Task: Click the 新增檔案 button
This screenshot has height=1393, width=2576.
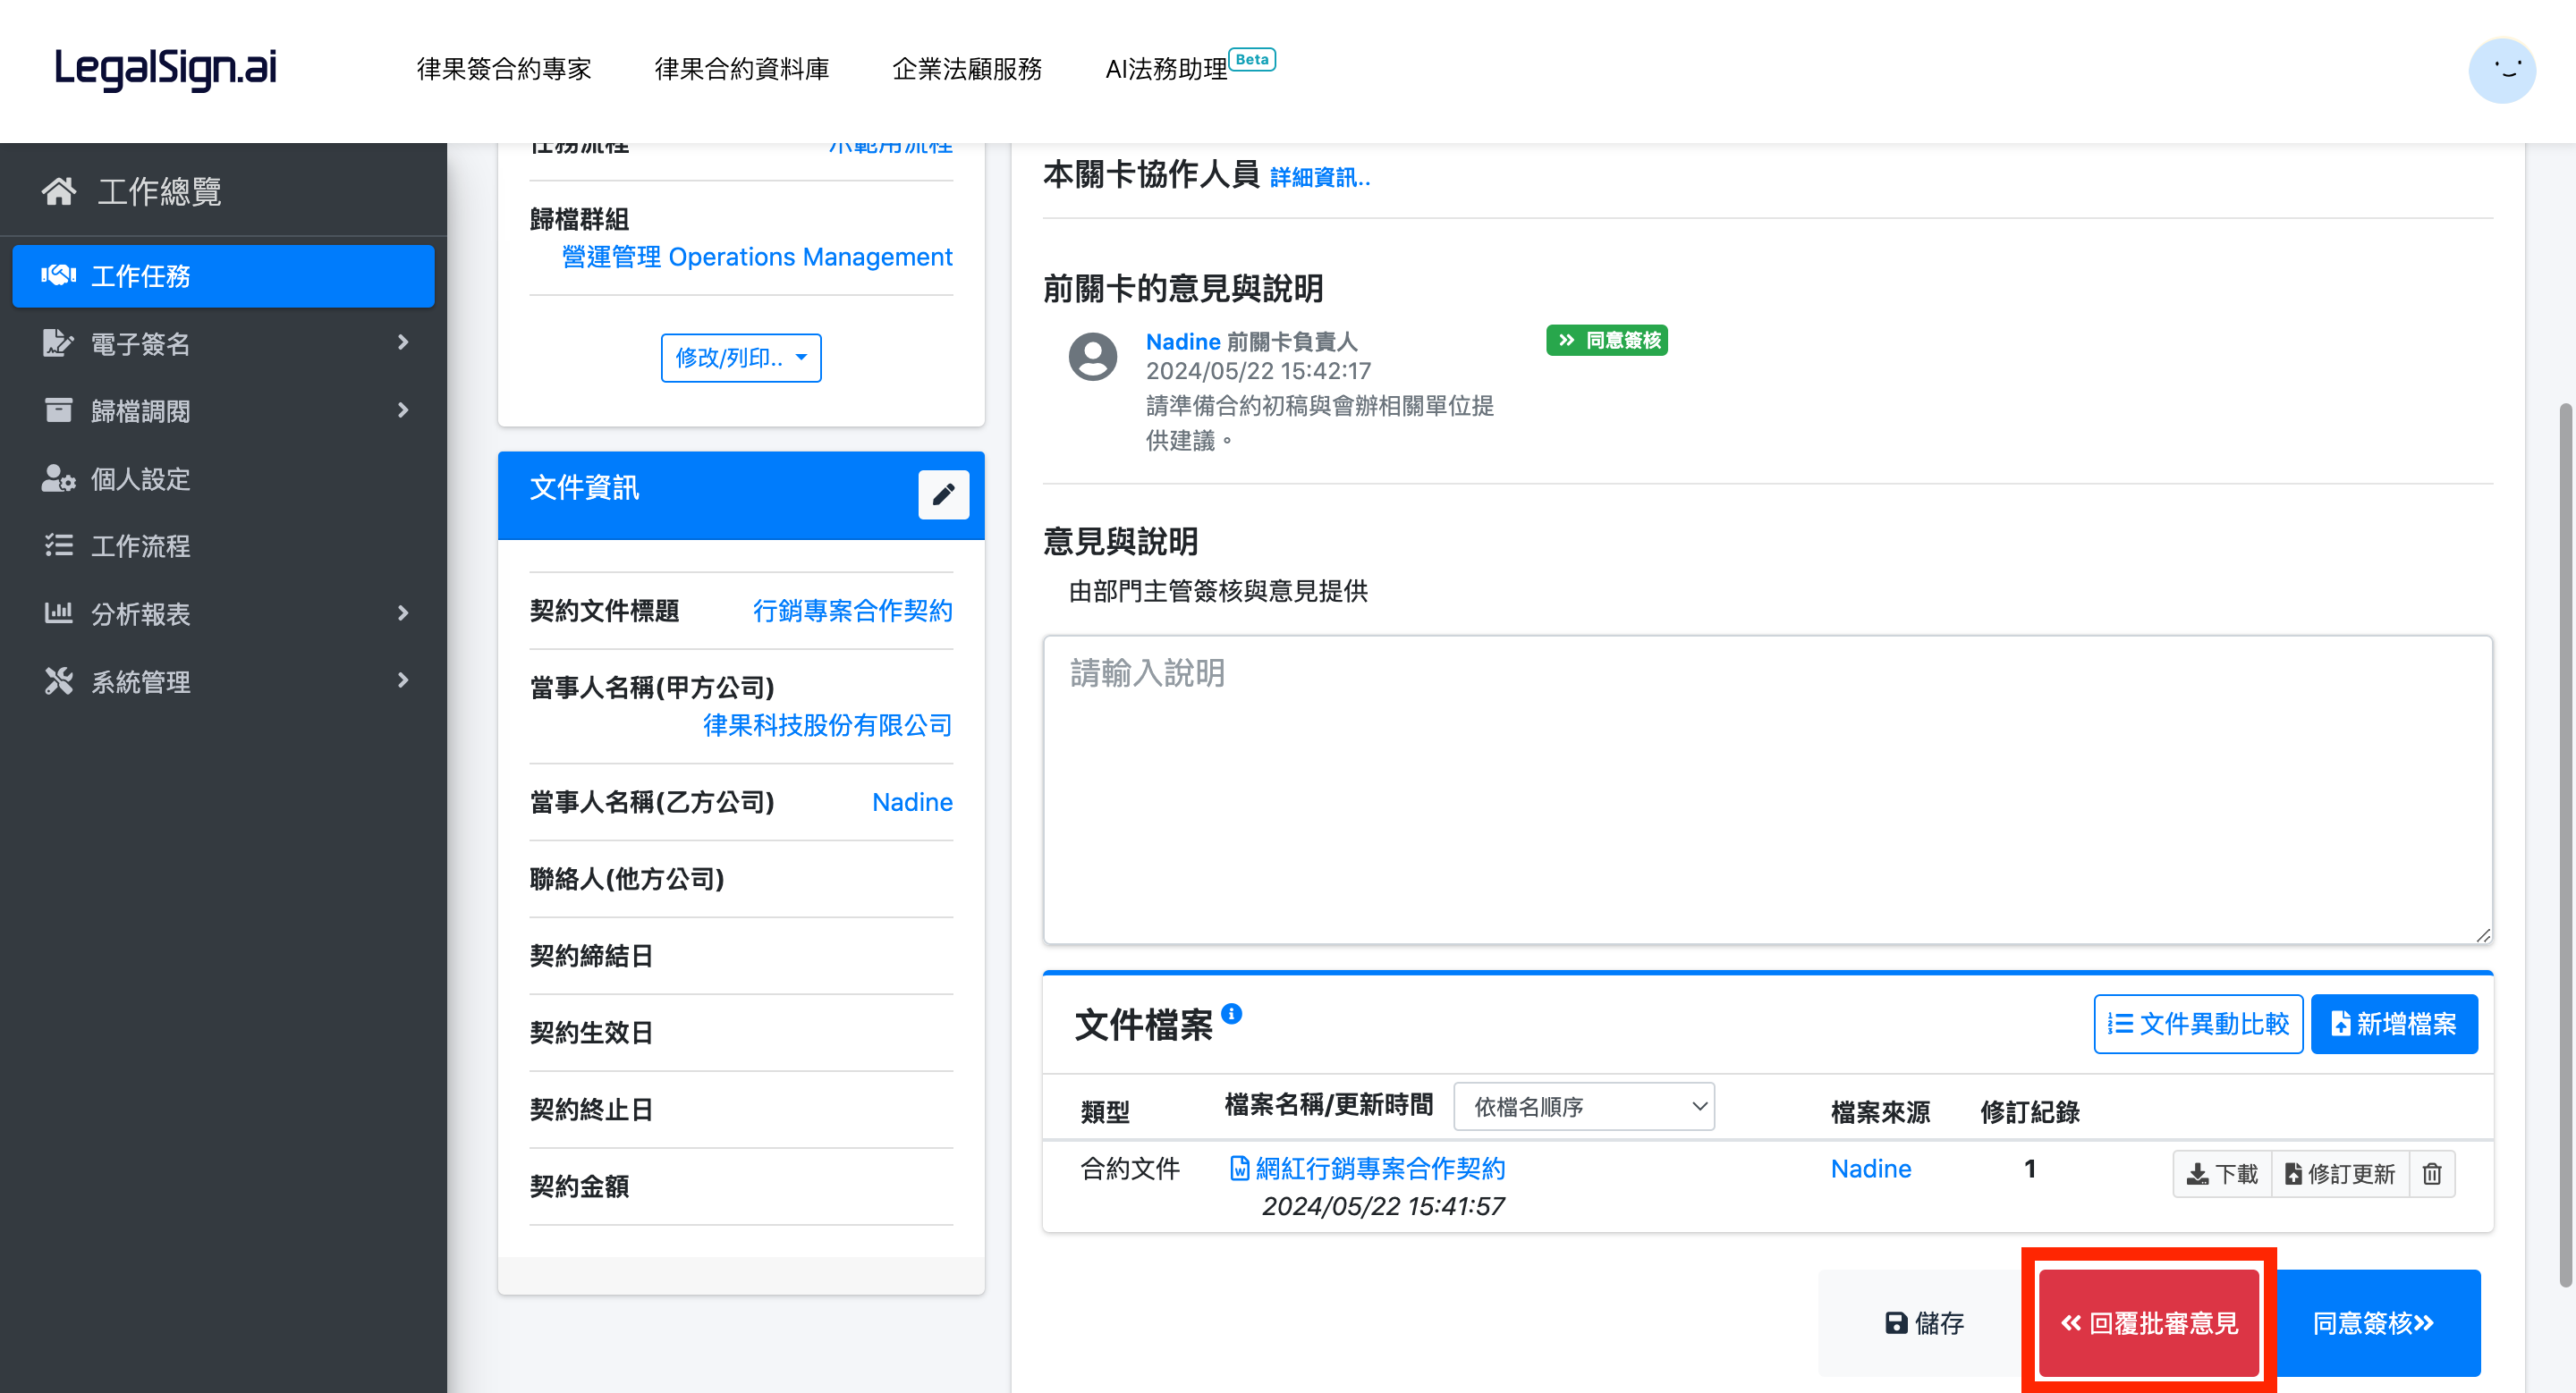Action: coord(2394,1025)
